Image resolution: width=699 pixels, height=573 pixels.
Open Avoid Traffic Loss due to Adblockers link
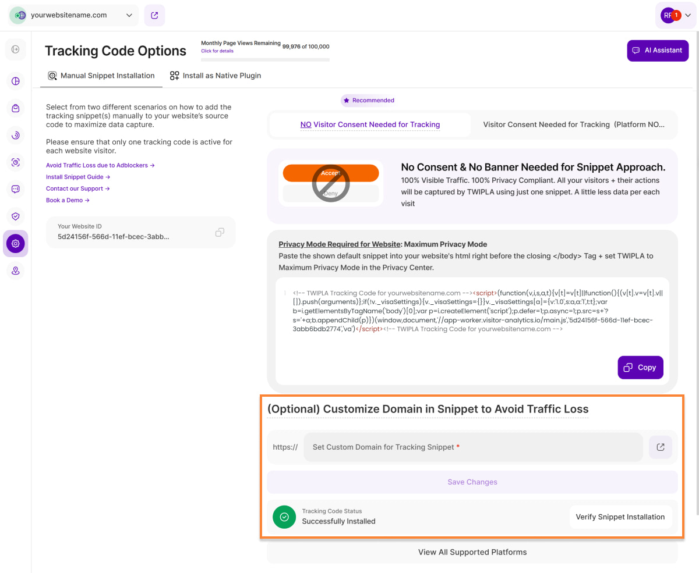(x=100, y=165)
